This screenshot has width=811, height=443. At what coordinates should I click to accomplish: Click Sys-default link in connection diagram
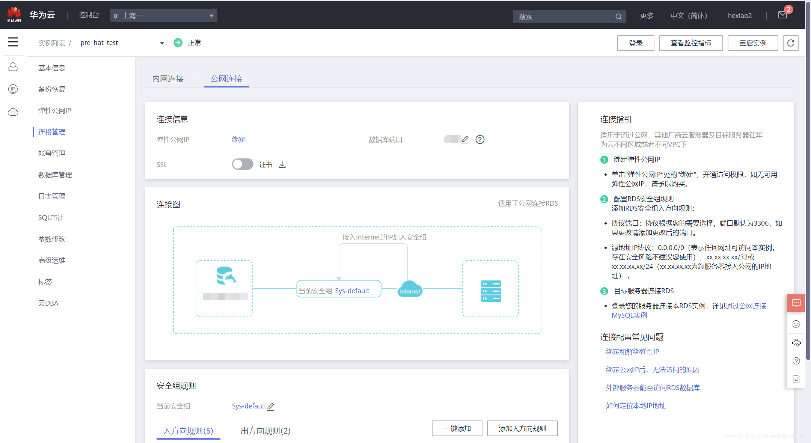pyautogui.click(x=352, y=291)
